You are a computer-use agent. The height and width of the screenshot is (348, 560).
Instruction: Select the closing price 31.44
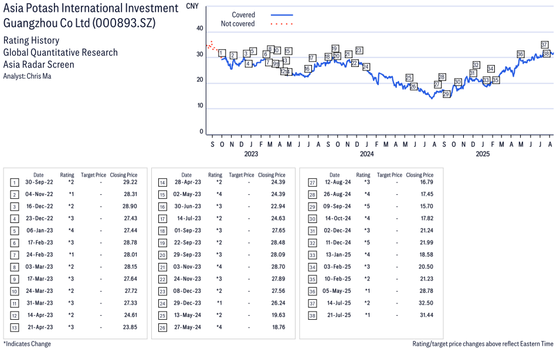point(426,315)
